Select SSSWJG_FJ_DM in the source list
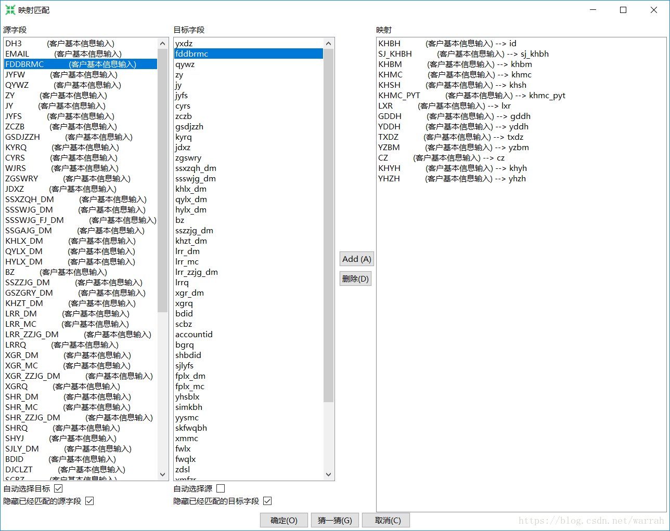The width and height of the screenshot is (670, 531). click(80, 220)
